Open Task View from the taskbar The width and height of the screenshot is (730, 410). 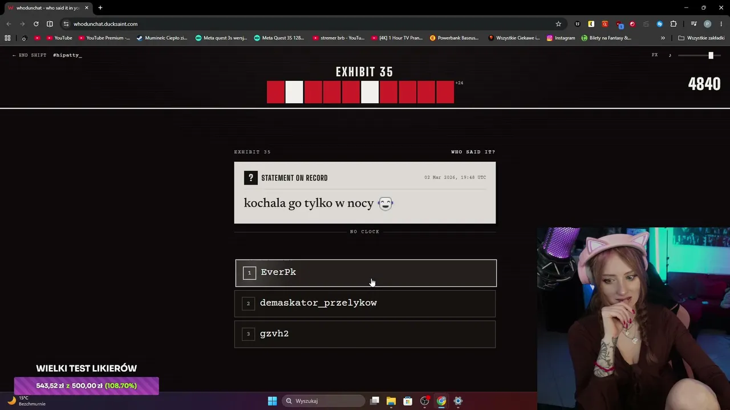click(375, 401)
